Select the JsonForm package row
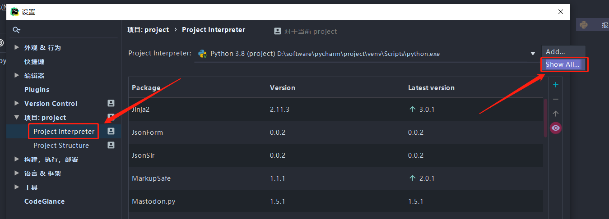609x219 pixels. coord(336,132)
